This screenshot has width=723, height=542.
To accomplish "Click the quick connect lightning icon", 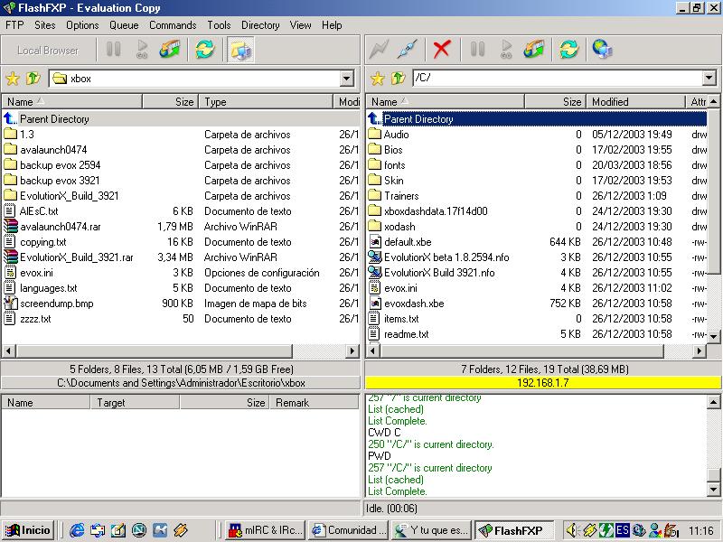I will point(379,50).
